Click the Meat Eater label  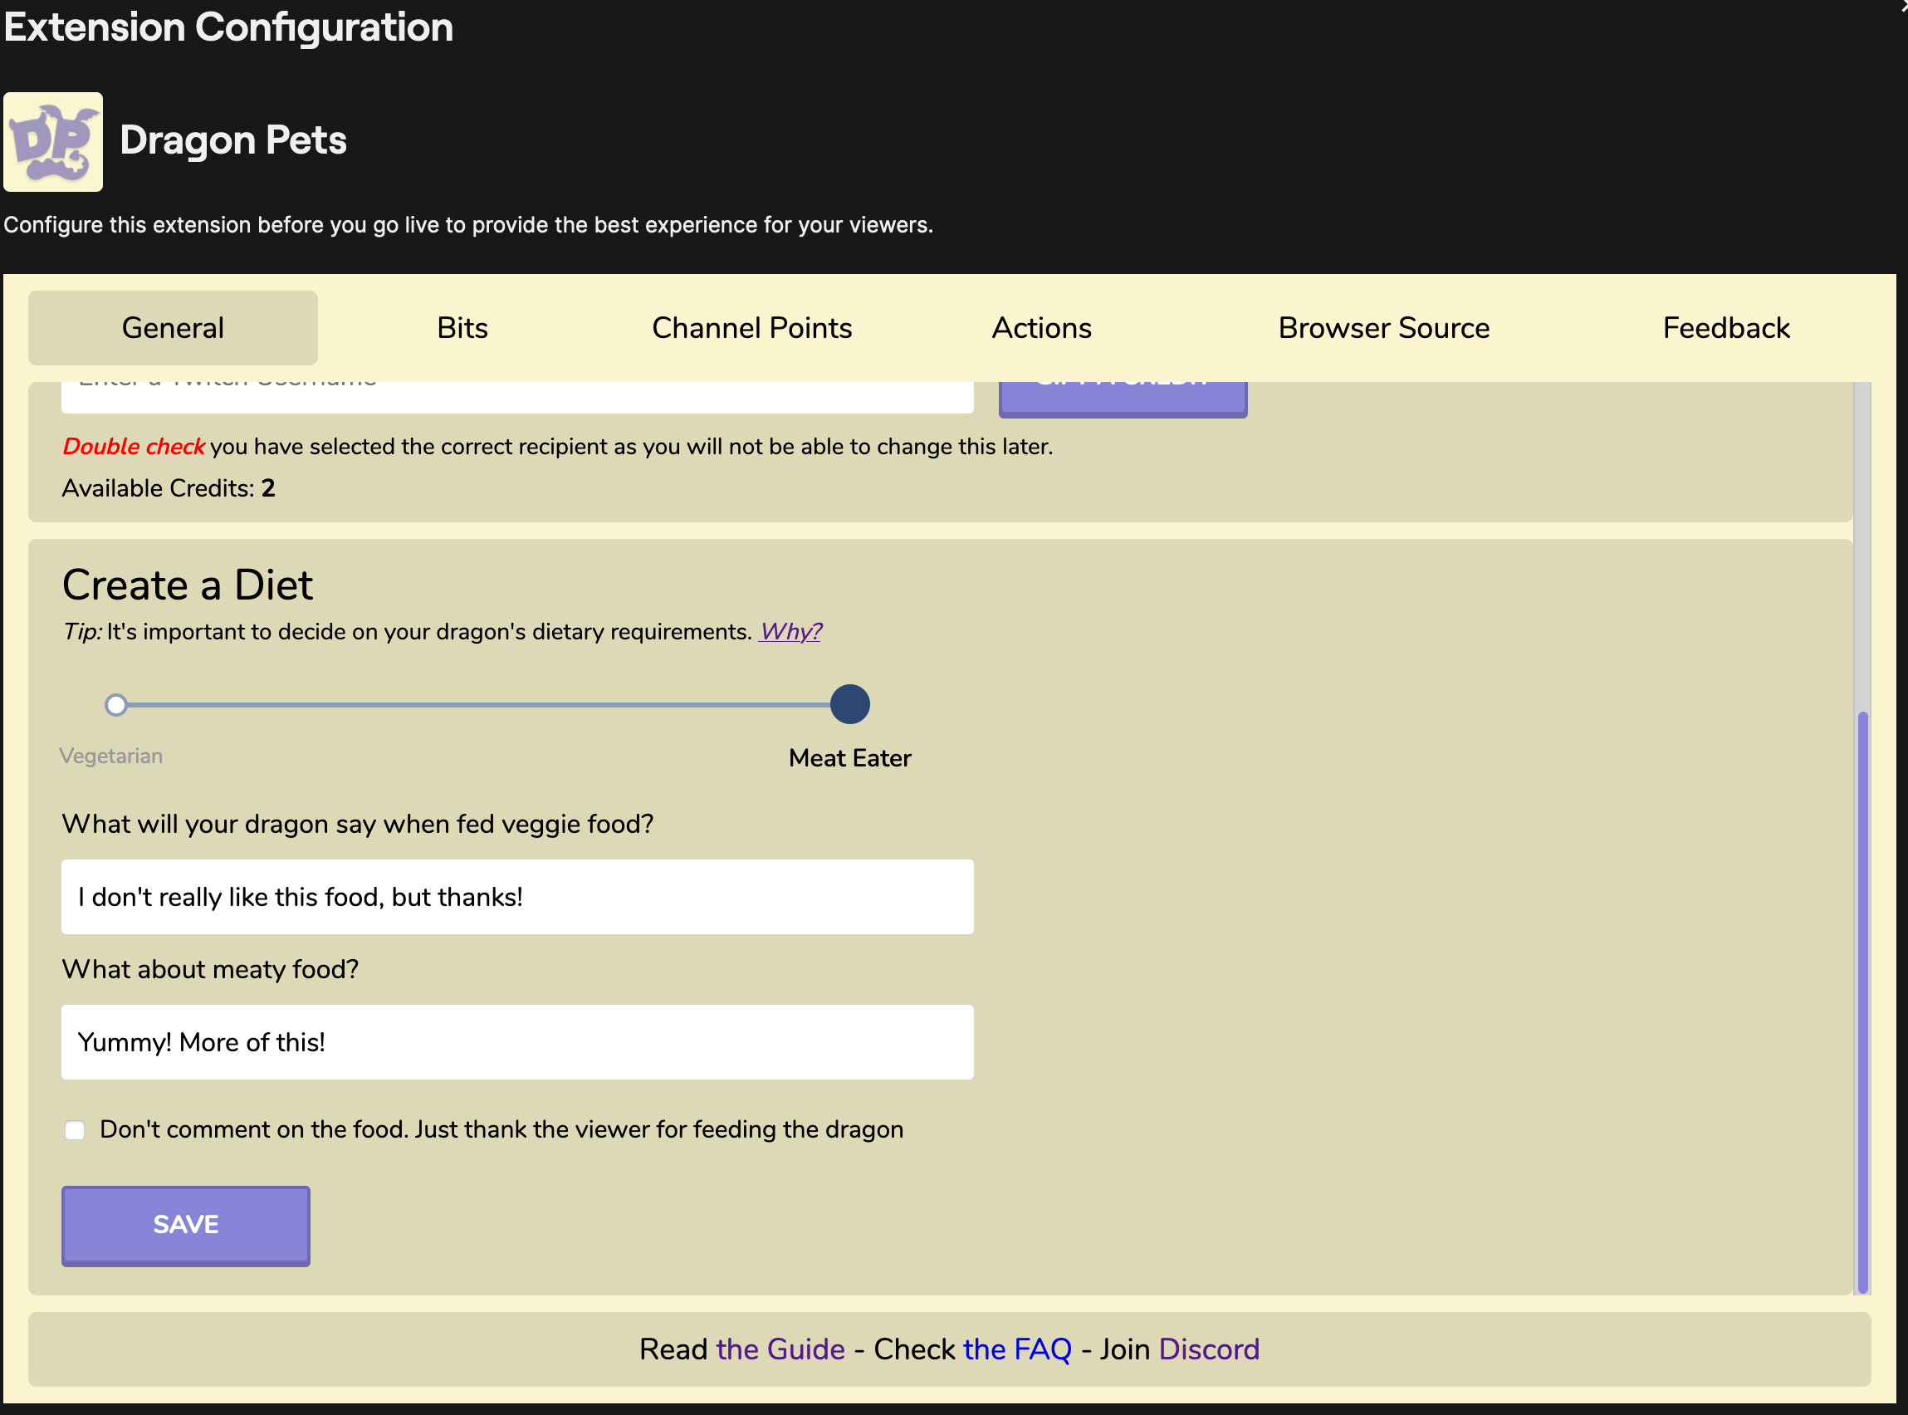[x=849, y=758]
